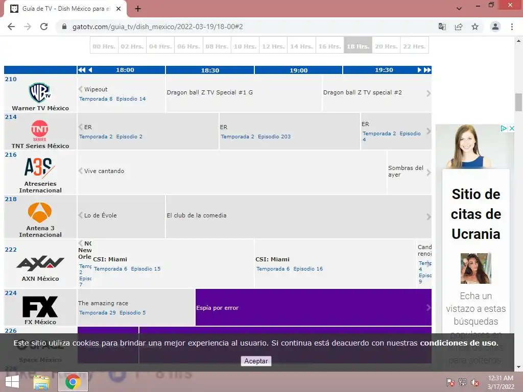Close the ad with the X icon
The image size is (523, 392).
[x=512, y=128]
